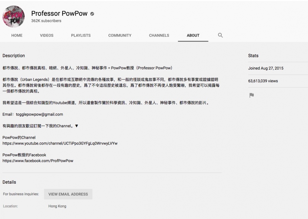Viewport: 308px width, 219px height.
Task: Click the Professor PowPow channel avatar
Action: coord(14,17)
